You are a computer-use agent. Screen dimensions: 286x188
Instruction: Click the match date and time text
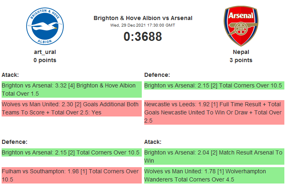(x=143, y=25)
